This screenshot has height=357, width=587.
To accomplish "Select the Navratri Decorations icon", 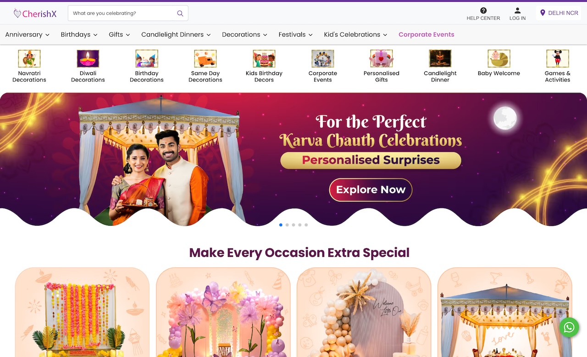I will 29,59.
